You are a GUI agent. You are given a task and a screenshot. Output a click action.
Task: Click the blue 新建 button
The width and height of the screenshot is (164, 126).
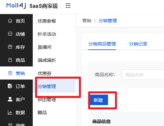coord(99,100)
